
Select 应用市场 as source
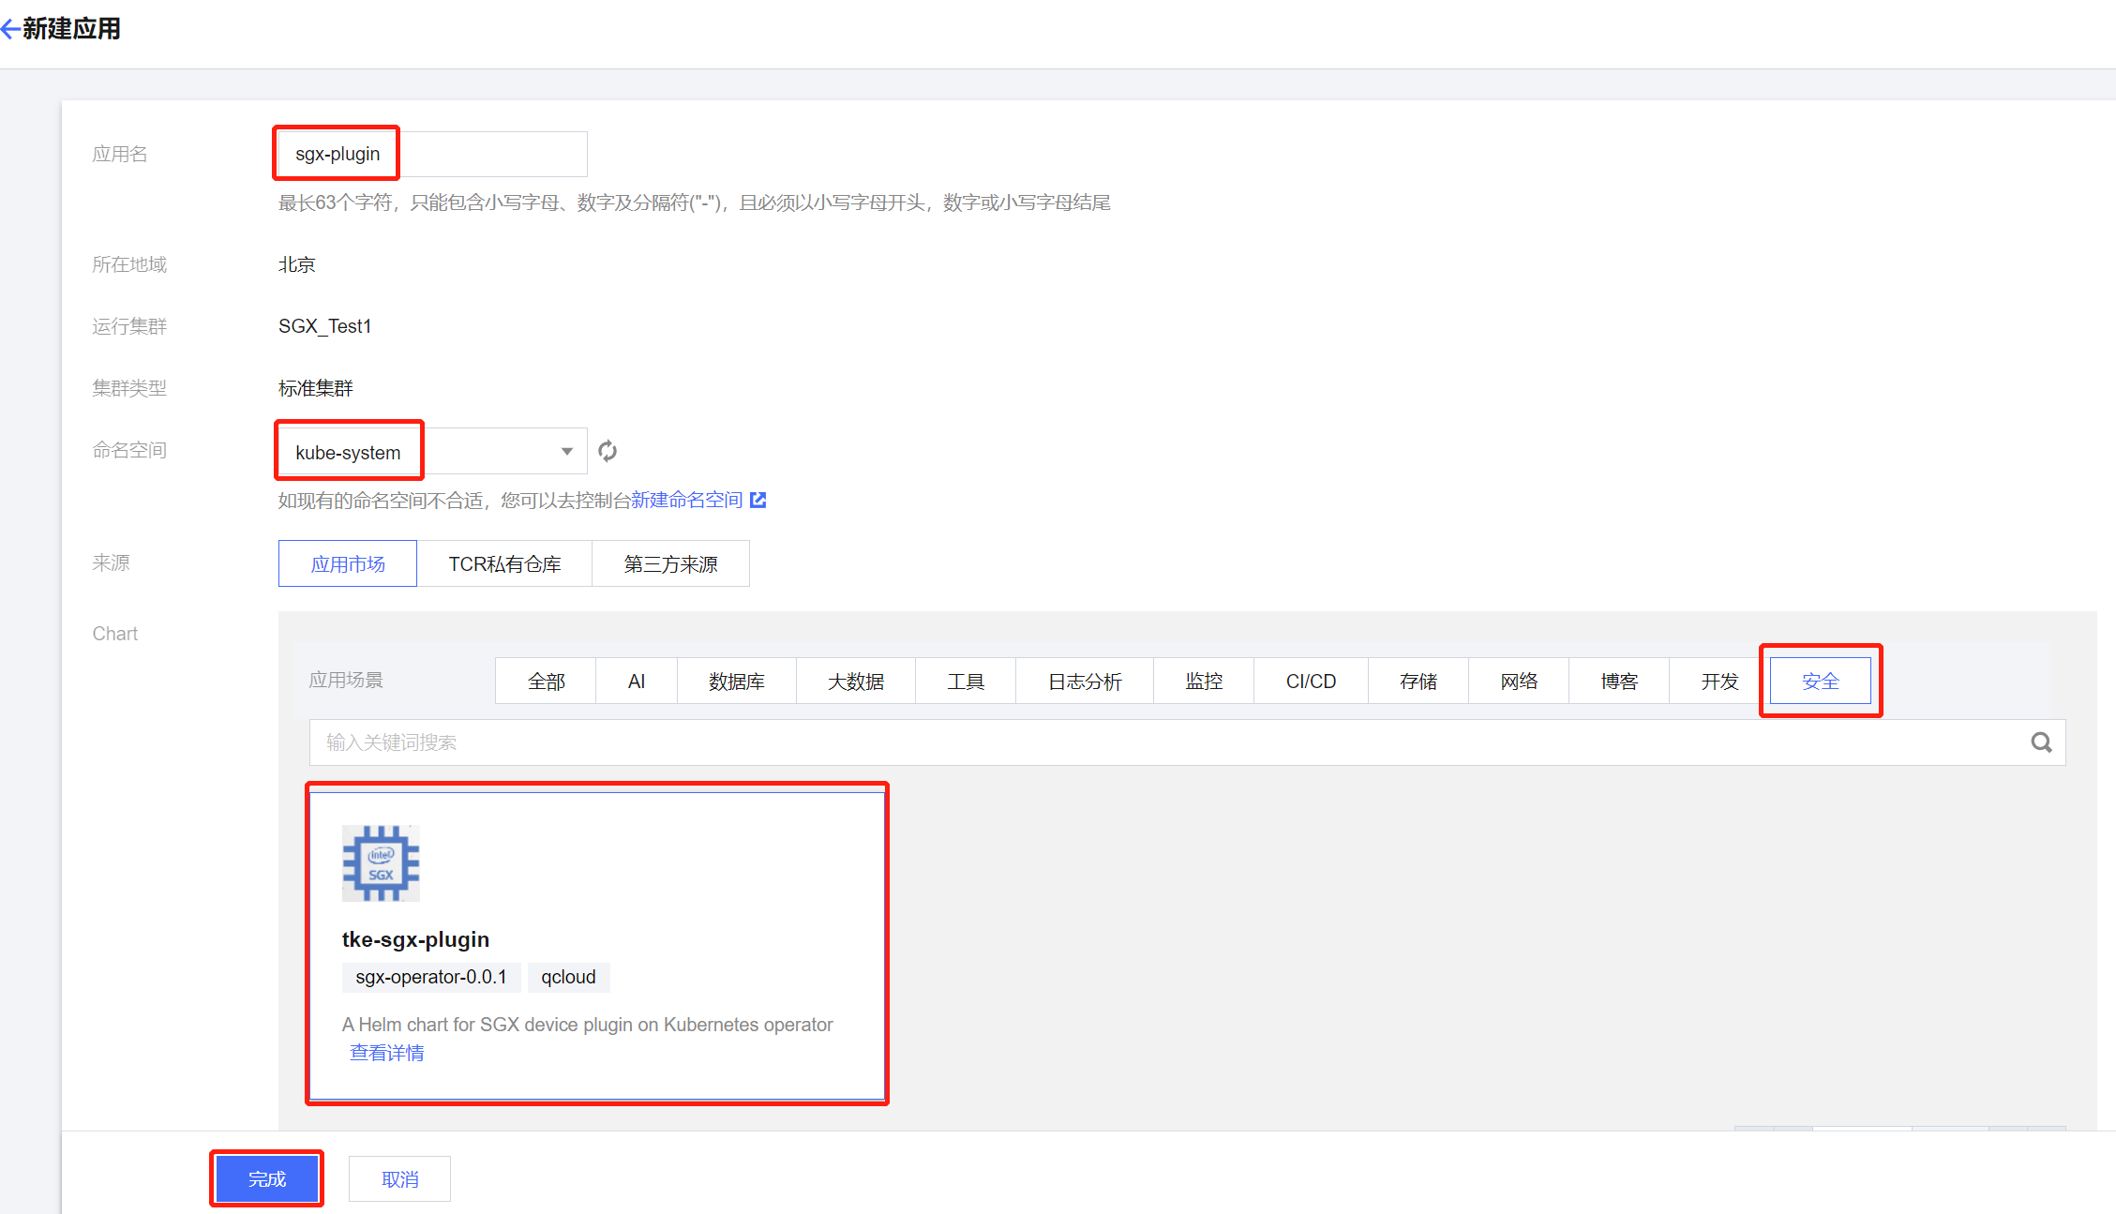348,564
